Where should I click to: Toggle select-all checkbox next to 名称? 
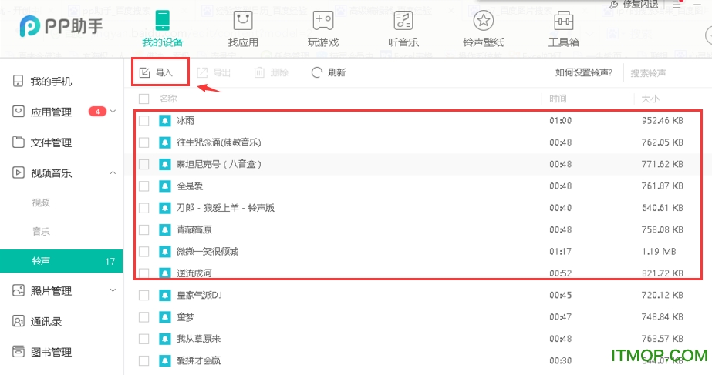(x=144, y=99)
